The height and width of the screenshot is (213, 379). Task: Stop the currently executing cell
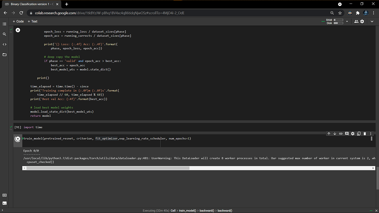pos(17,139)
